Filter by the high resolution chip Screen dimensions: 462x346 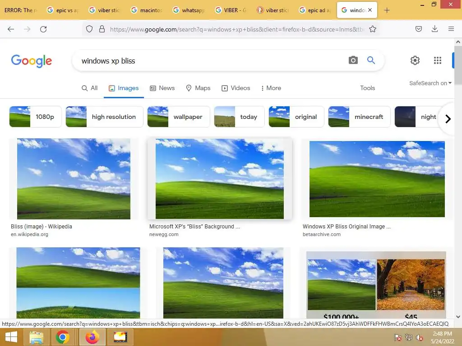[104, 117]
